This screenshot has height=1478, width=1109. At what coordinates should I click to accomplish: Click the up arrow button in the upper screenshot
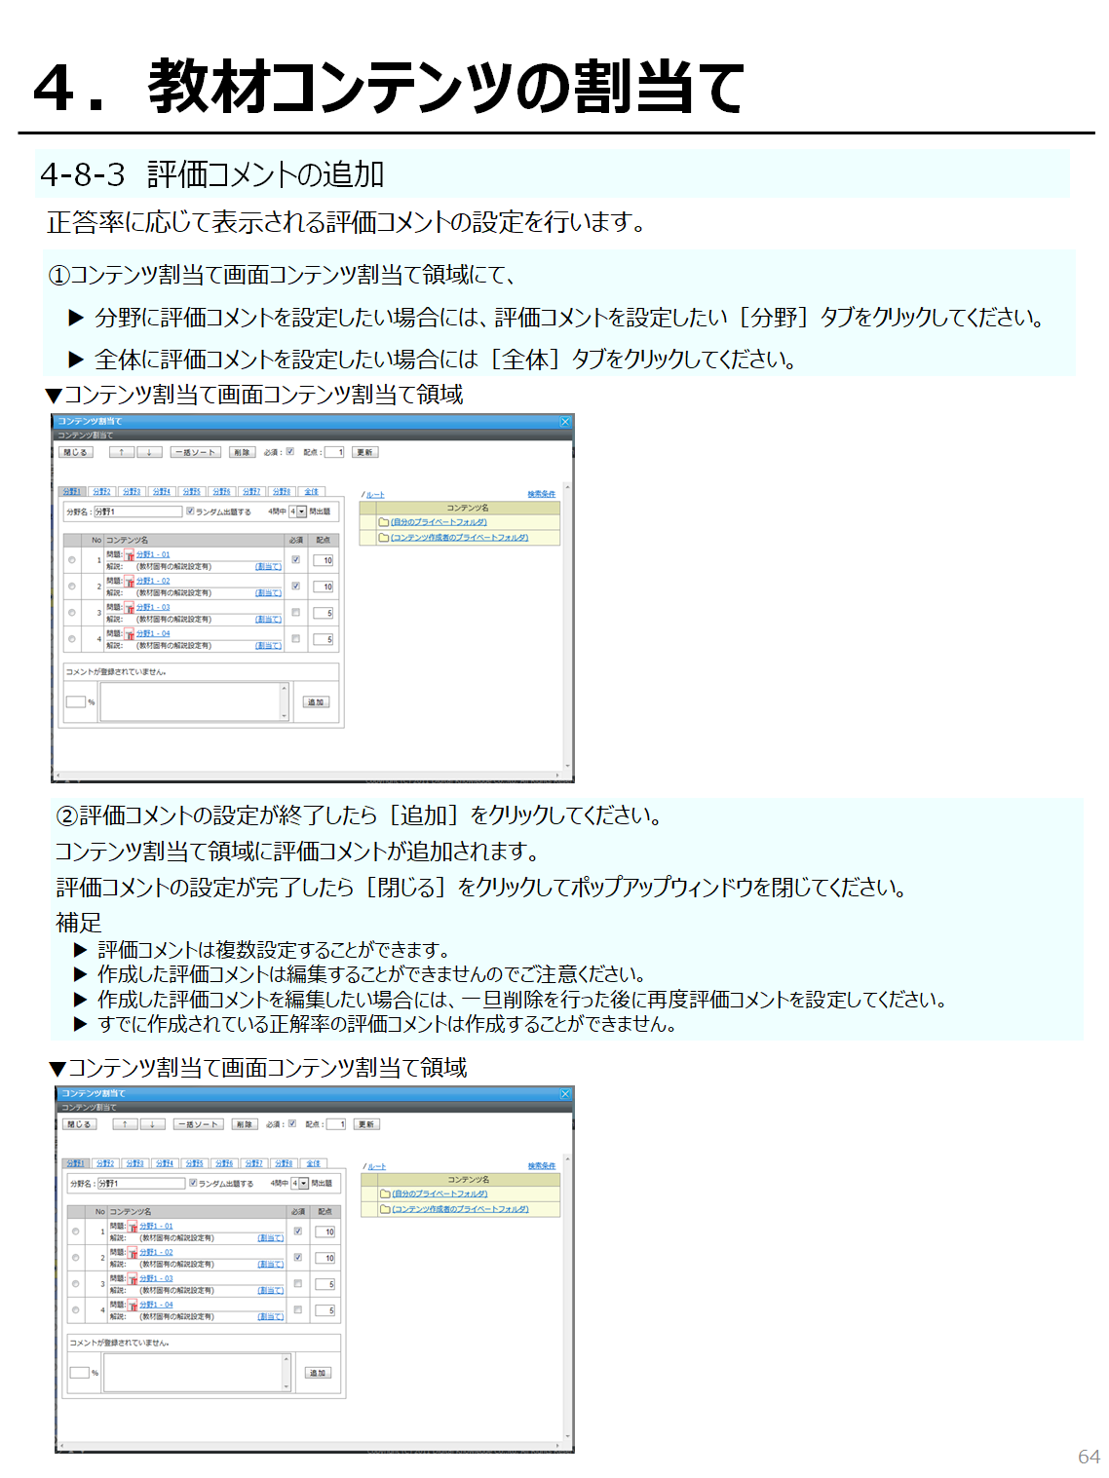click(x=122, y=452)
